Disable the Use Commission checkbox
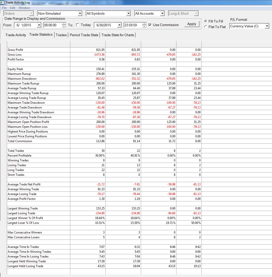The width and height of the screenshot is (272, 277). coord(150,25)
